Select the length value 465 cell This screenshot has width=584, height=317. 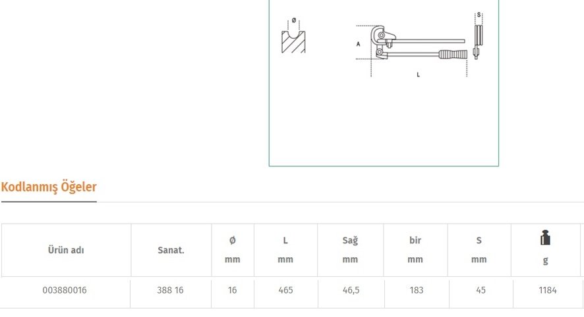tap(285, 290)
